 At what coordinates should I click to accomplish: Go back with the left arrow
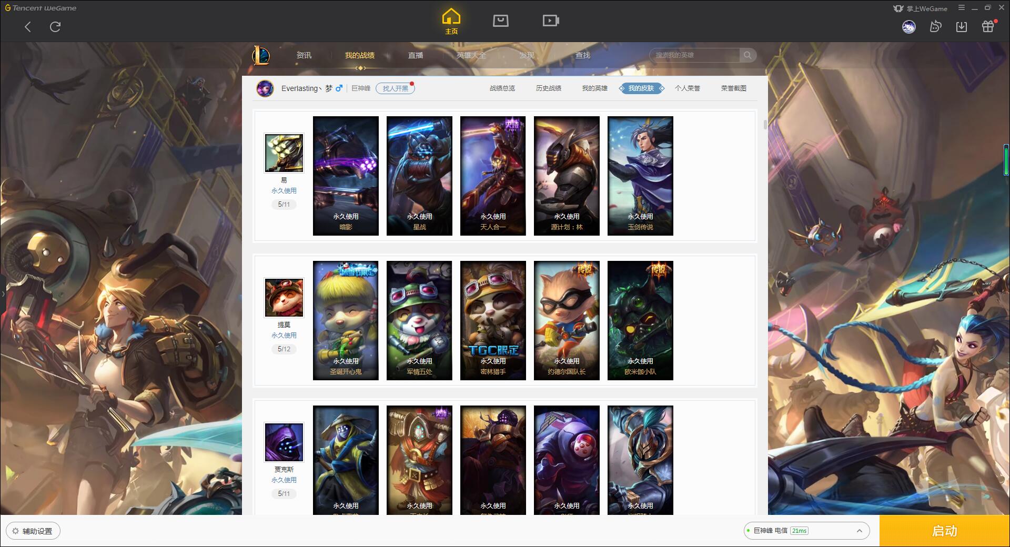click(x=28, y=27)
